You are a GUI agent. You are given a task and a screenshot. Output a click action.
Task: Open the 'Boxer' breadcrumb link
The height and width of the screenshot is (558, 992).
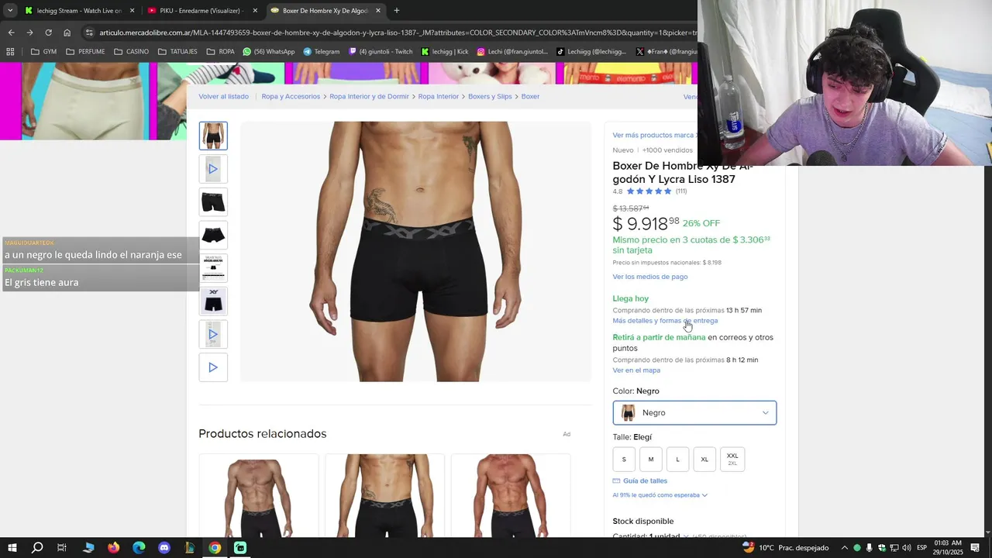tap(530, 97)
